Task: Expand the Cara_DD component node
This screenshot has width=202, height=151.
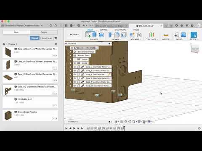Action: coord(71,86)
